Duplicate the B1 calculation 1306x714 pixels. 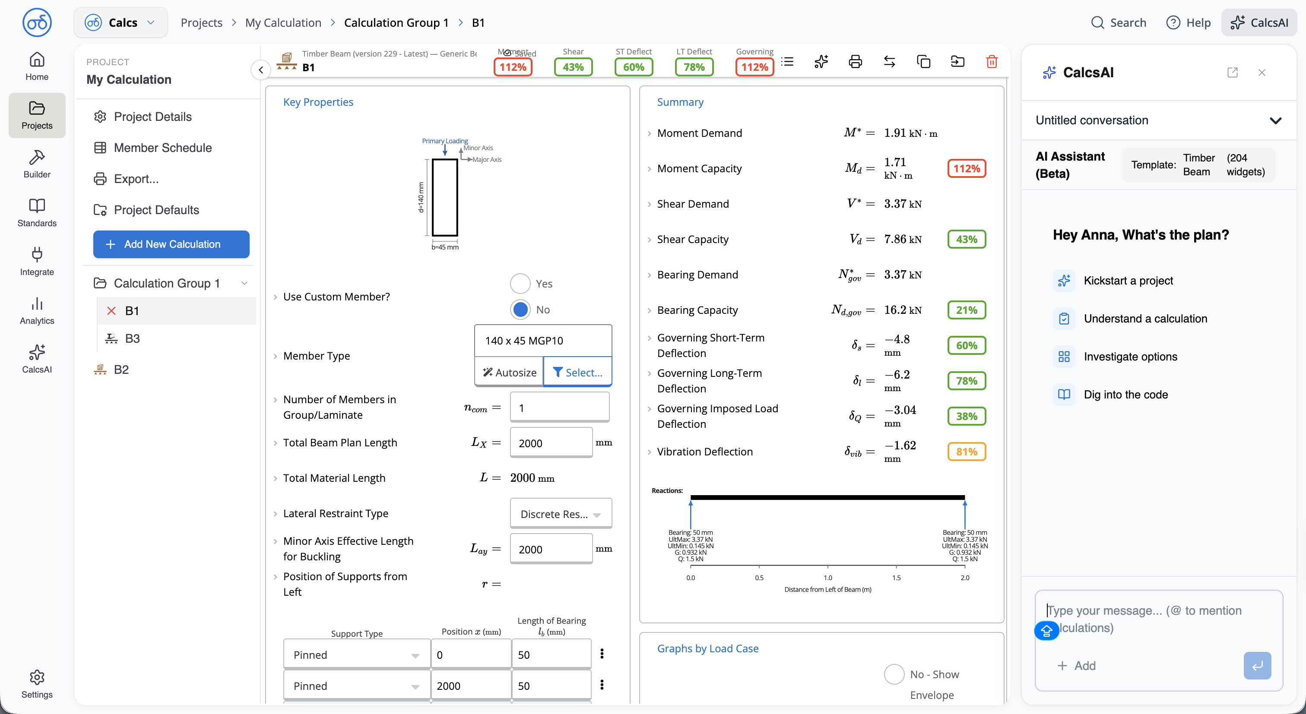click(924, 62)
